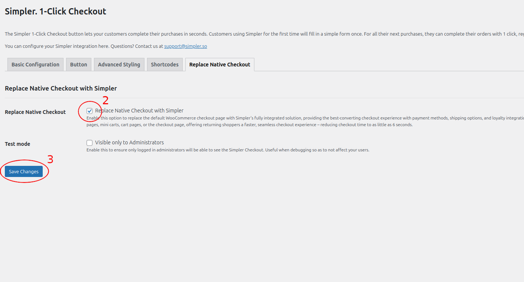Open the Basic Configuration tab
The image size is (524, 282).
[35, 65]
